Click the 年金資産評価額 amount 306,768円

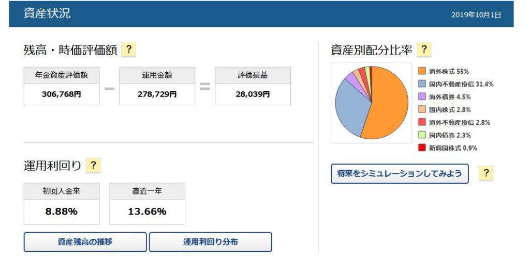point(61,94)
